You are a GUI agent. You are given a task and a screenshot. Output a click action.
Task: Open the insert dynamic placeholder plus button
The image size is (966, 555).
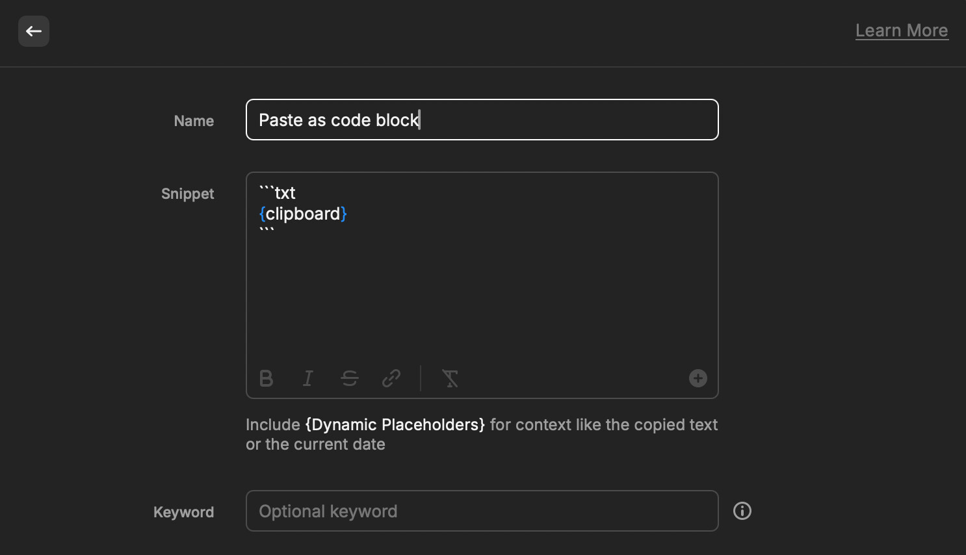pyautogui.click(x=698, y=378)
